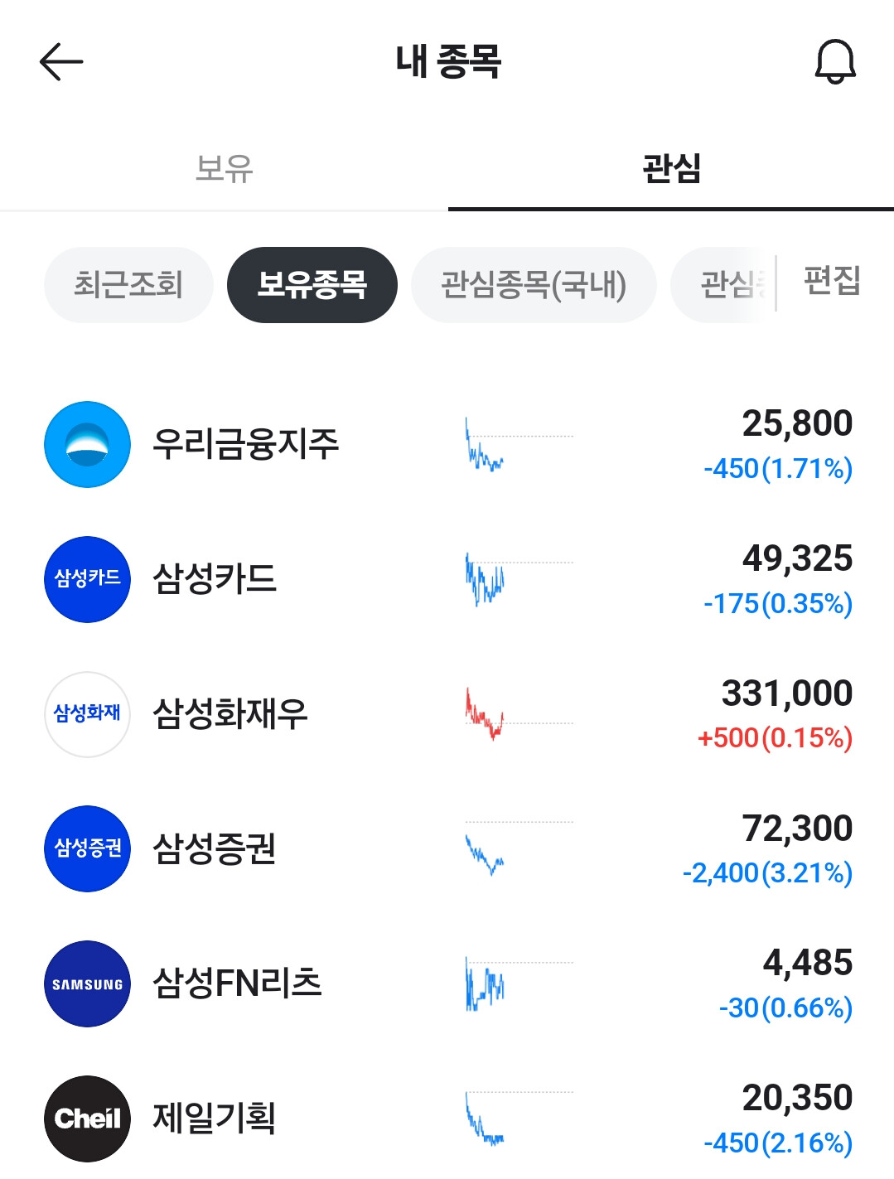Open notifications bell icon
The image size is (894, 1179).
(834, 62)
